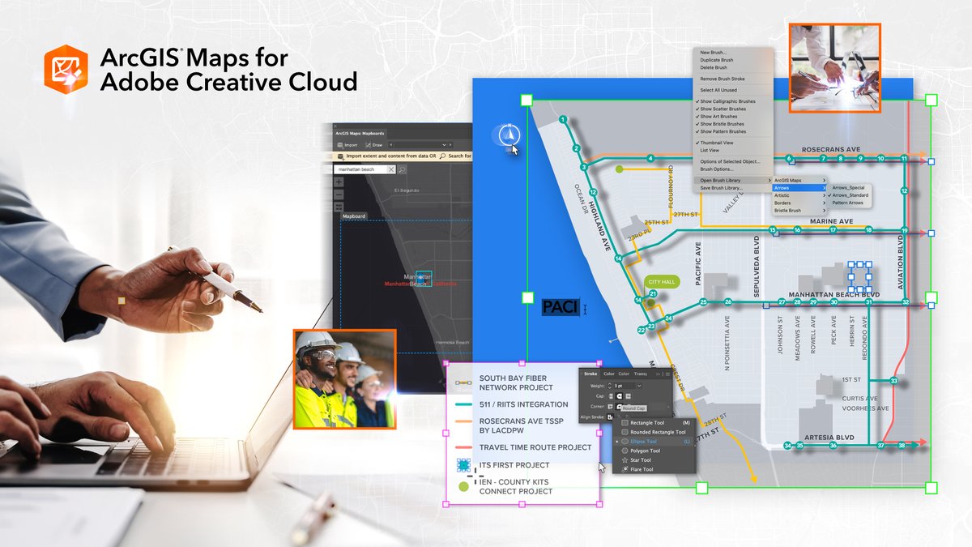Open Brush Options... entry
This screenshot has width=972, height=547.
click(x=717, y=169)
